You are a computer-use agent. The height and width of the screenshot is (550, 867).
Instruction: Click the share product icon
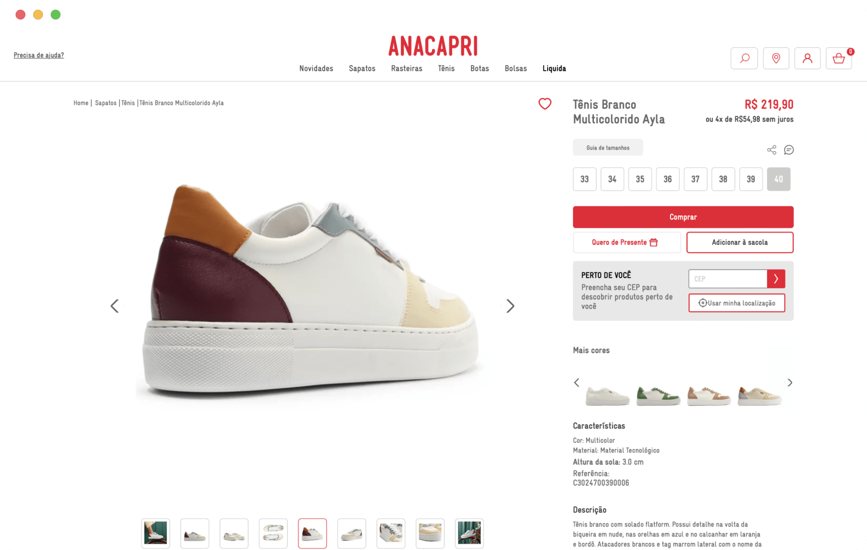click(771, 150)
